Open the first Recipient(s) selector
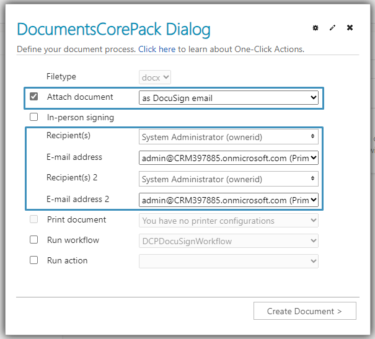This screenshot has height=339, width=375. click(229, 137)
